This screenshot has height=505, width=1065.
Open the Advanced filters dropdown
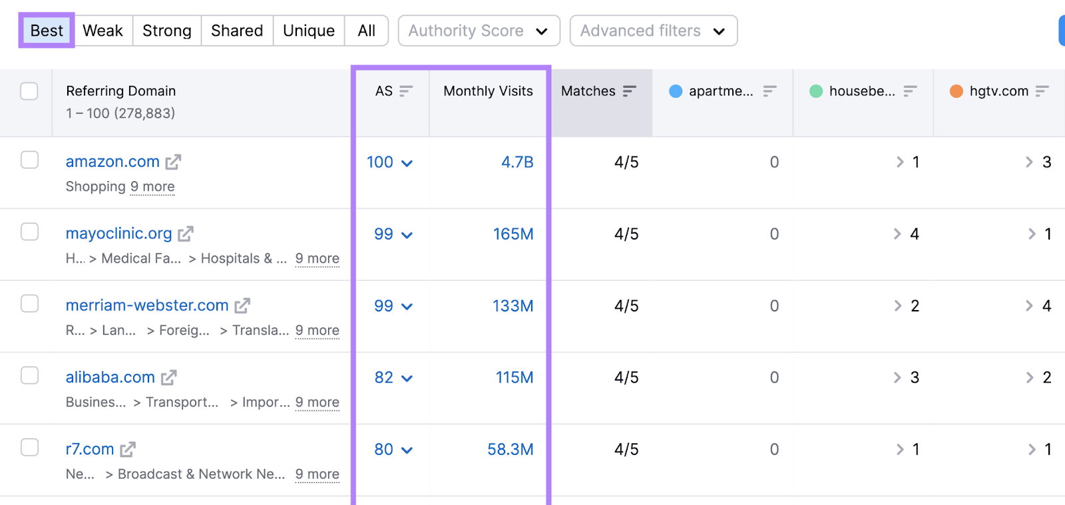pos(654,31)
